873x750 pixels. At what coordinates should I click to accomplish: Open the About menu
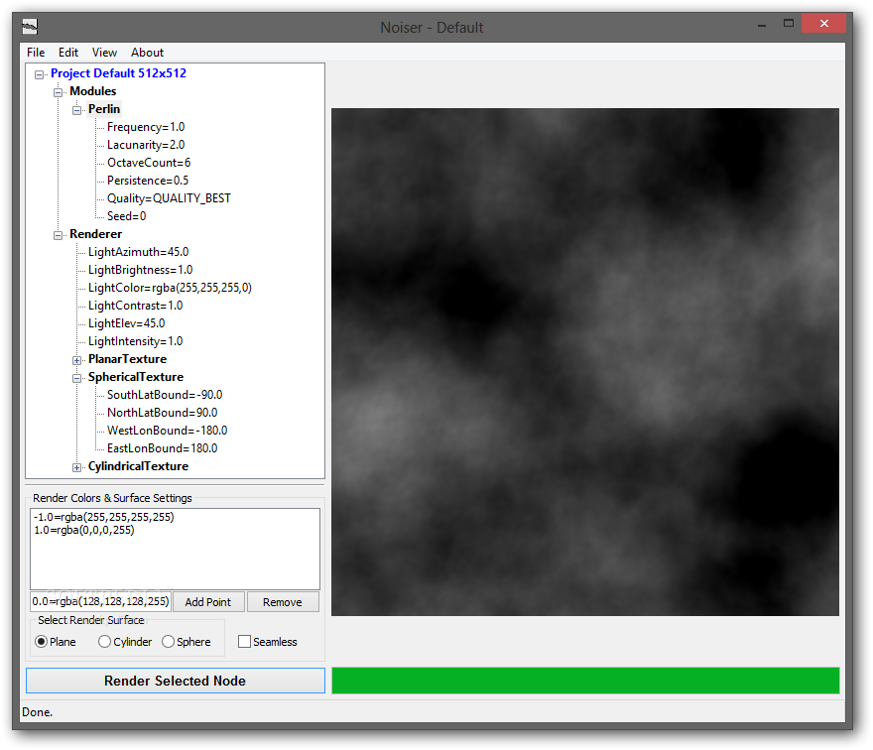pos(147,53)
